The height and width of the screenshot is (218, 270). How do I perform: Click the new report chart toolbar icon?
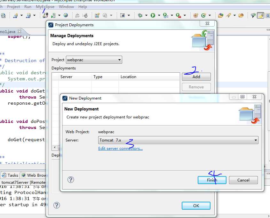(x=97, y=15)
